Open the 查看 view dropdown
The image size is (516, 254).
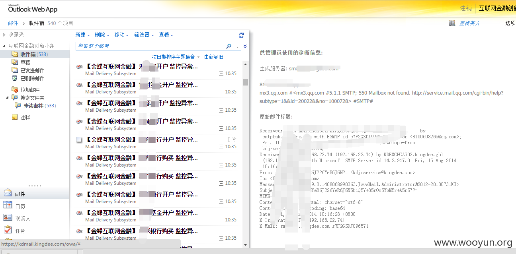pos(166,35)
